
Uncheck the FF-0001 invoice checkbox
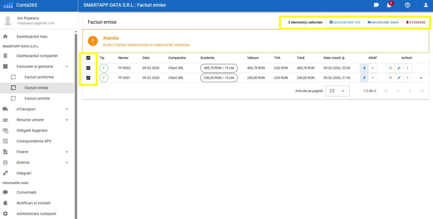click(x=88, y=78)
